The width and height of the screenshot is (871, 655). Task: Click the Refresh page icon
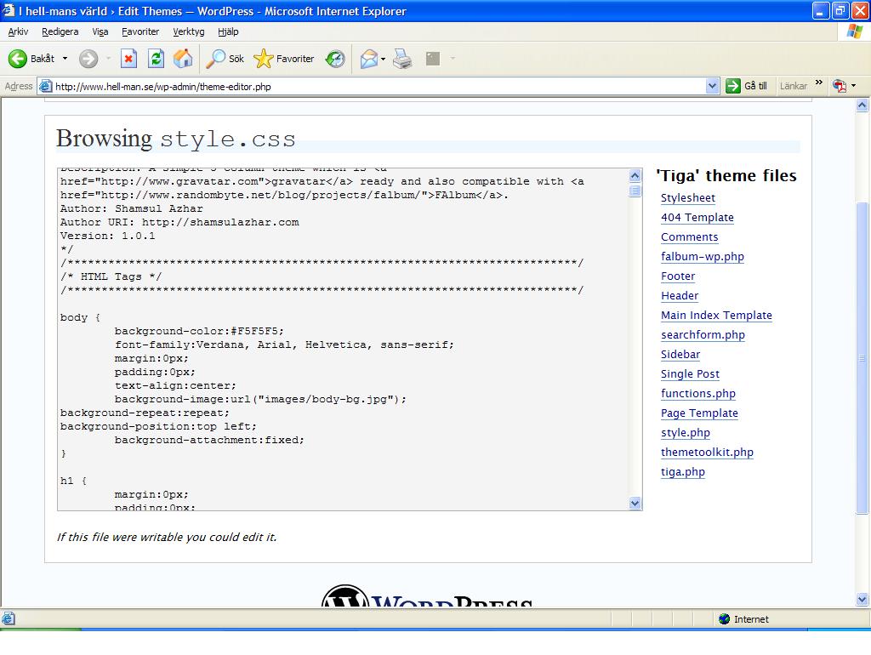[157, 59]
